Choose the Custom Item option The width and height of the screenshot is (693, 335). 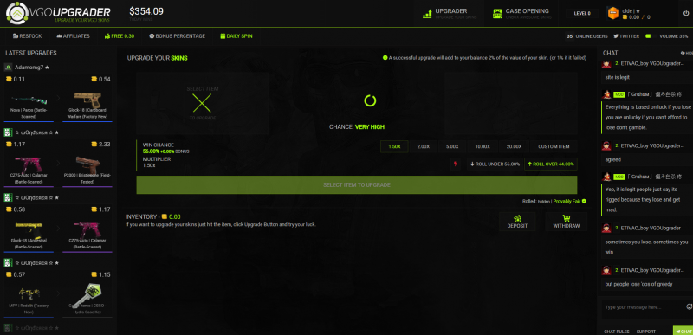tap(554, 146)
